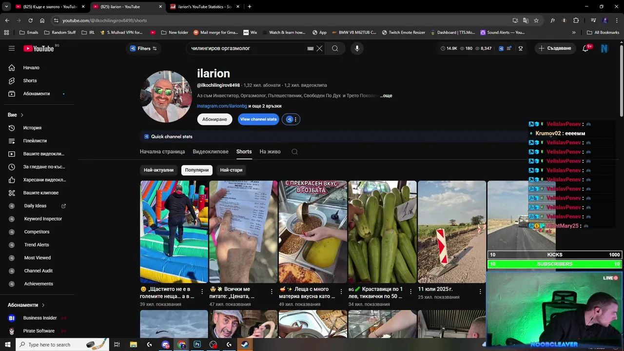The width and height of the screenshot is (624, 351).
Task: Select the Популярни sort chip
Action: point(197,170)
